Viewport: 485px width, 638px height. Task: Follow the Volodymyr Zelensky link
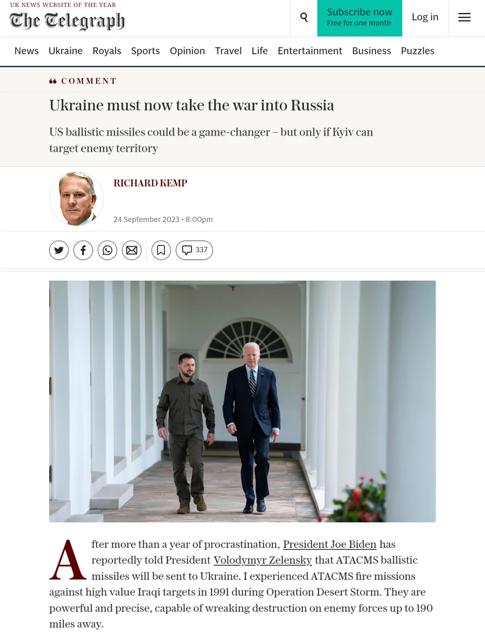point(263,560)
